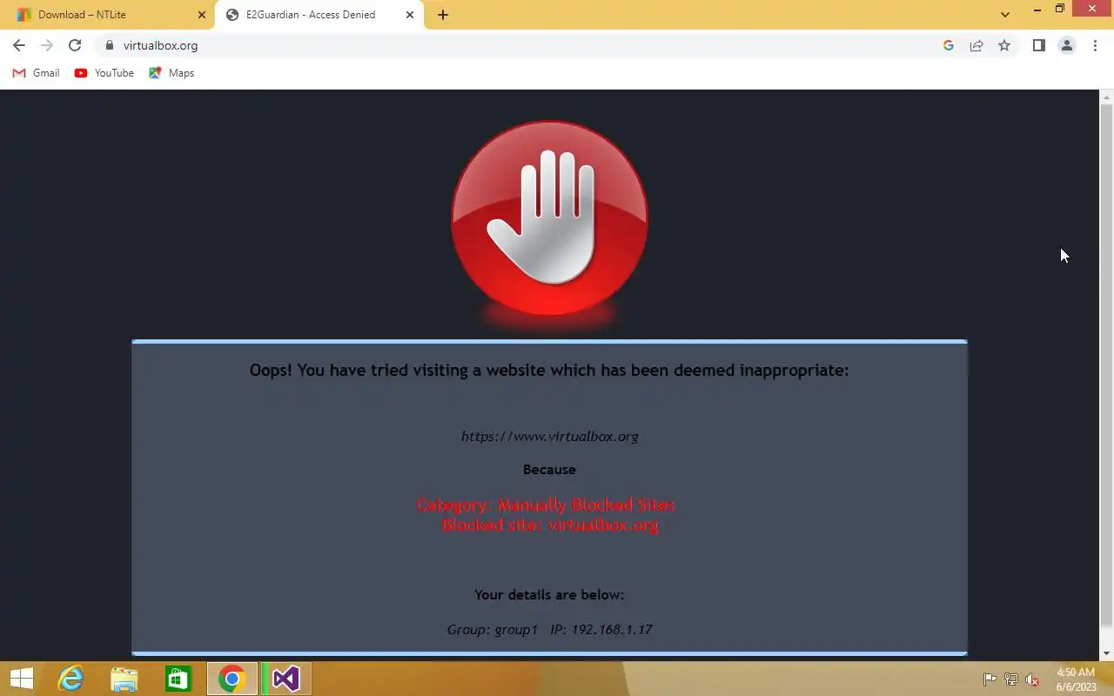
Task: Open network status tray icon
Action: click(x=1011, y=679)
